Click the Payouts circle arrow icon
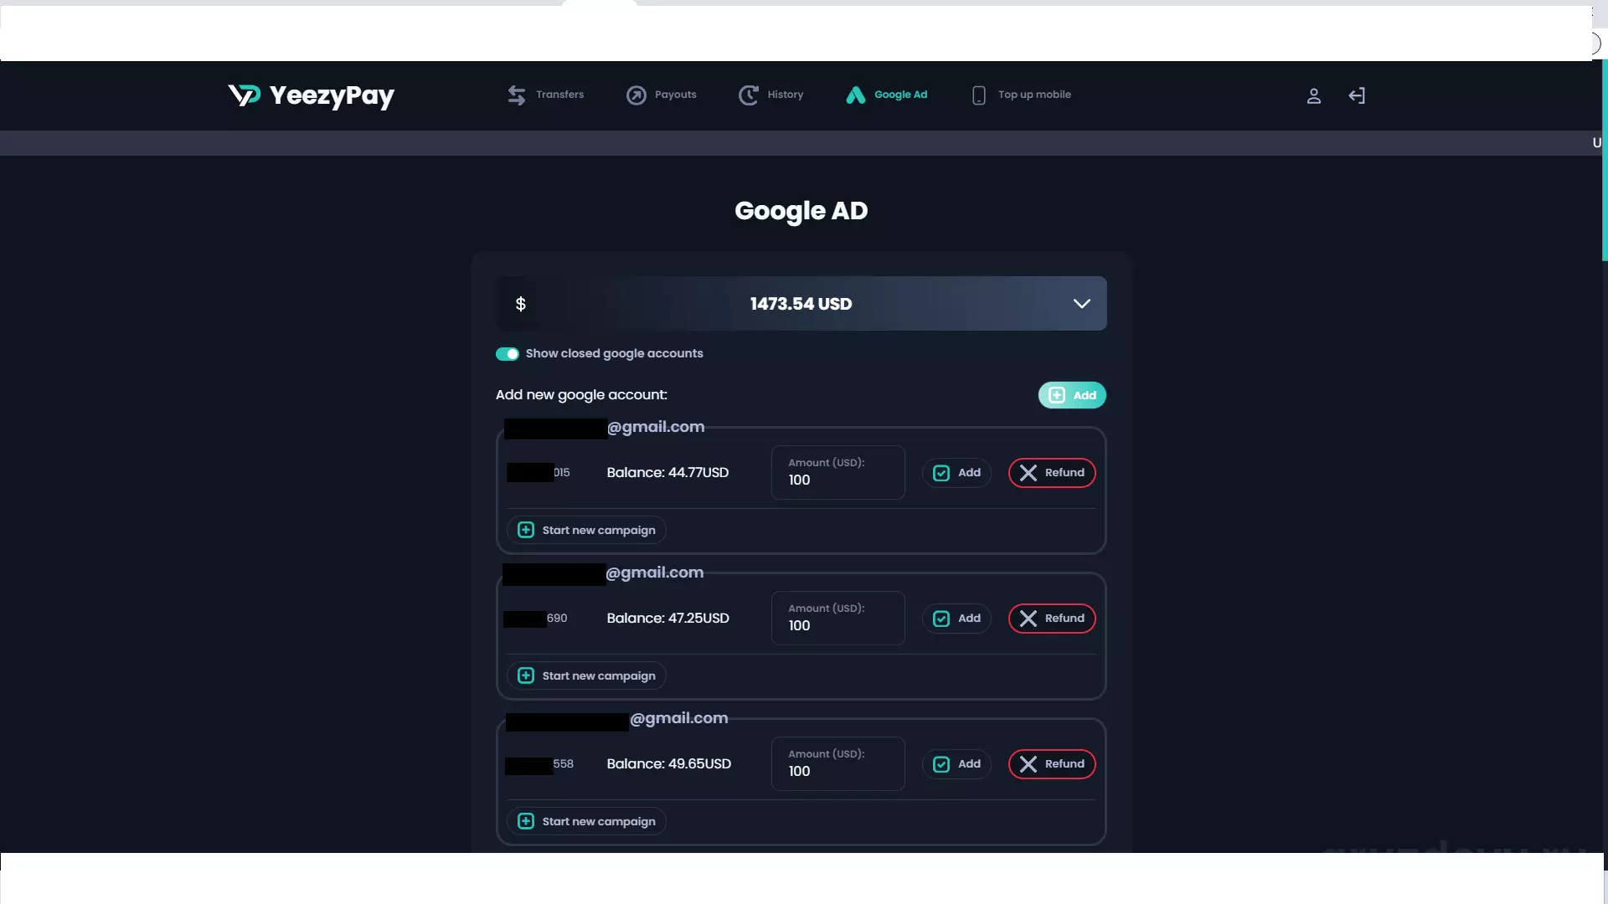The image size is (1608, 904). point(636,95)
